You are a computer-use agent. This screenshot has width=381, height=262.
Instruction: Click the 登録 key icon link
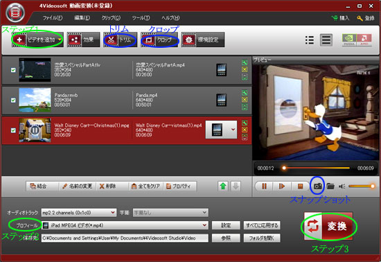366,18
